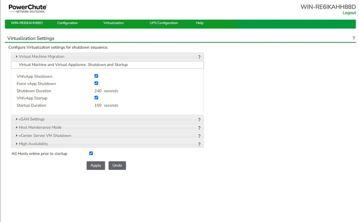Toggle the VM/vApp Shutdown checkbox

click(96, 76)
